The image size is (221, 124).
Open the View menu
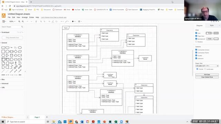pyautogui.click(x=18, y=17)
